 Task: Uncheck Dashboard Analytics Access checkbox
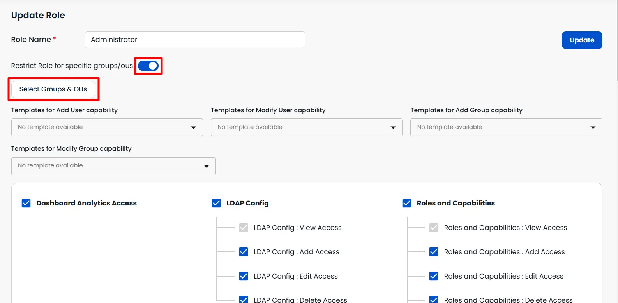pyautogui.click(x=26, y=203)
